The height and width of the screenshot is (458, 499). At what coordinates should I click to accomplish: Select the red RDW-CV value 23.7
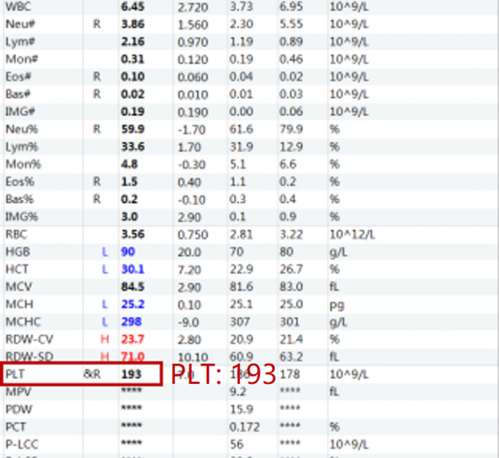coord(132,339)
